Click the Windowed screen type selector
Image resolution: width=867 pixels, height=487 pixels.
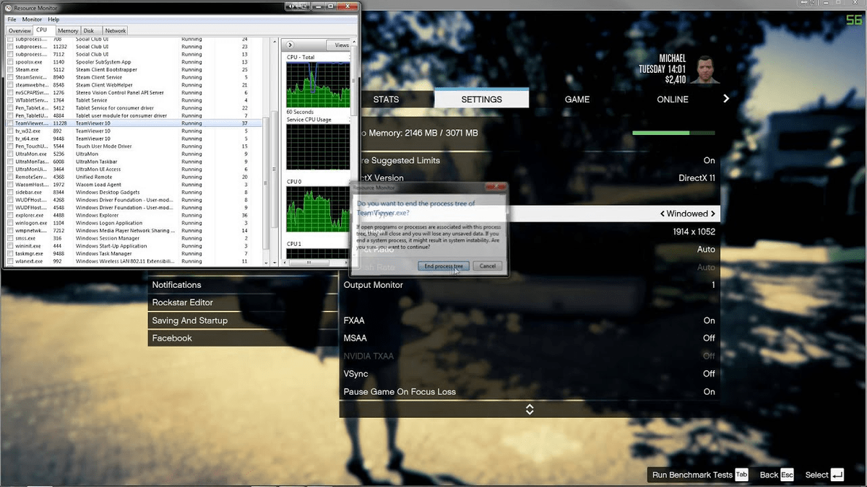pos(686,214)
